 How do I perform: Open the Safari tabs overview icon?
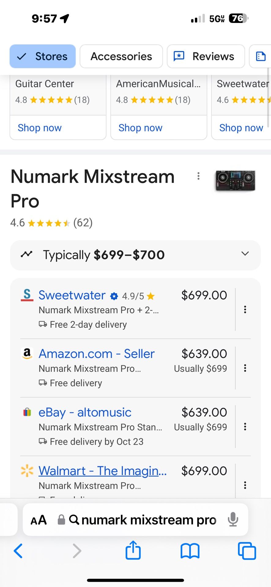click(x=247, y=551)
